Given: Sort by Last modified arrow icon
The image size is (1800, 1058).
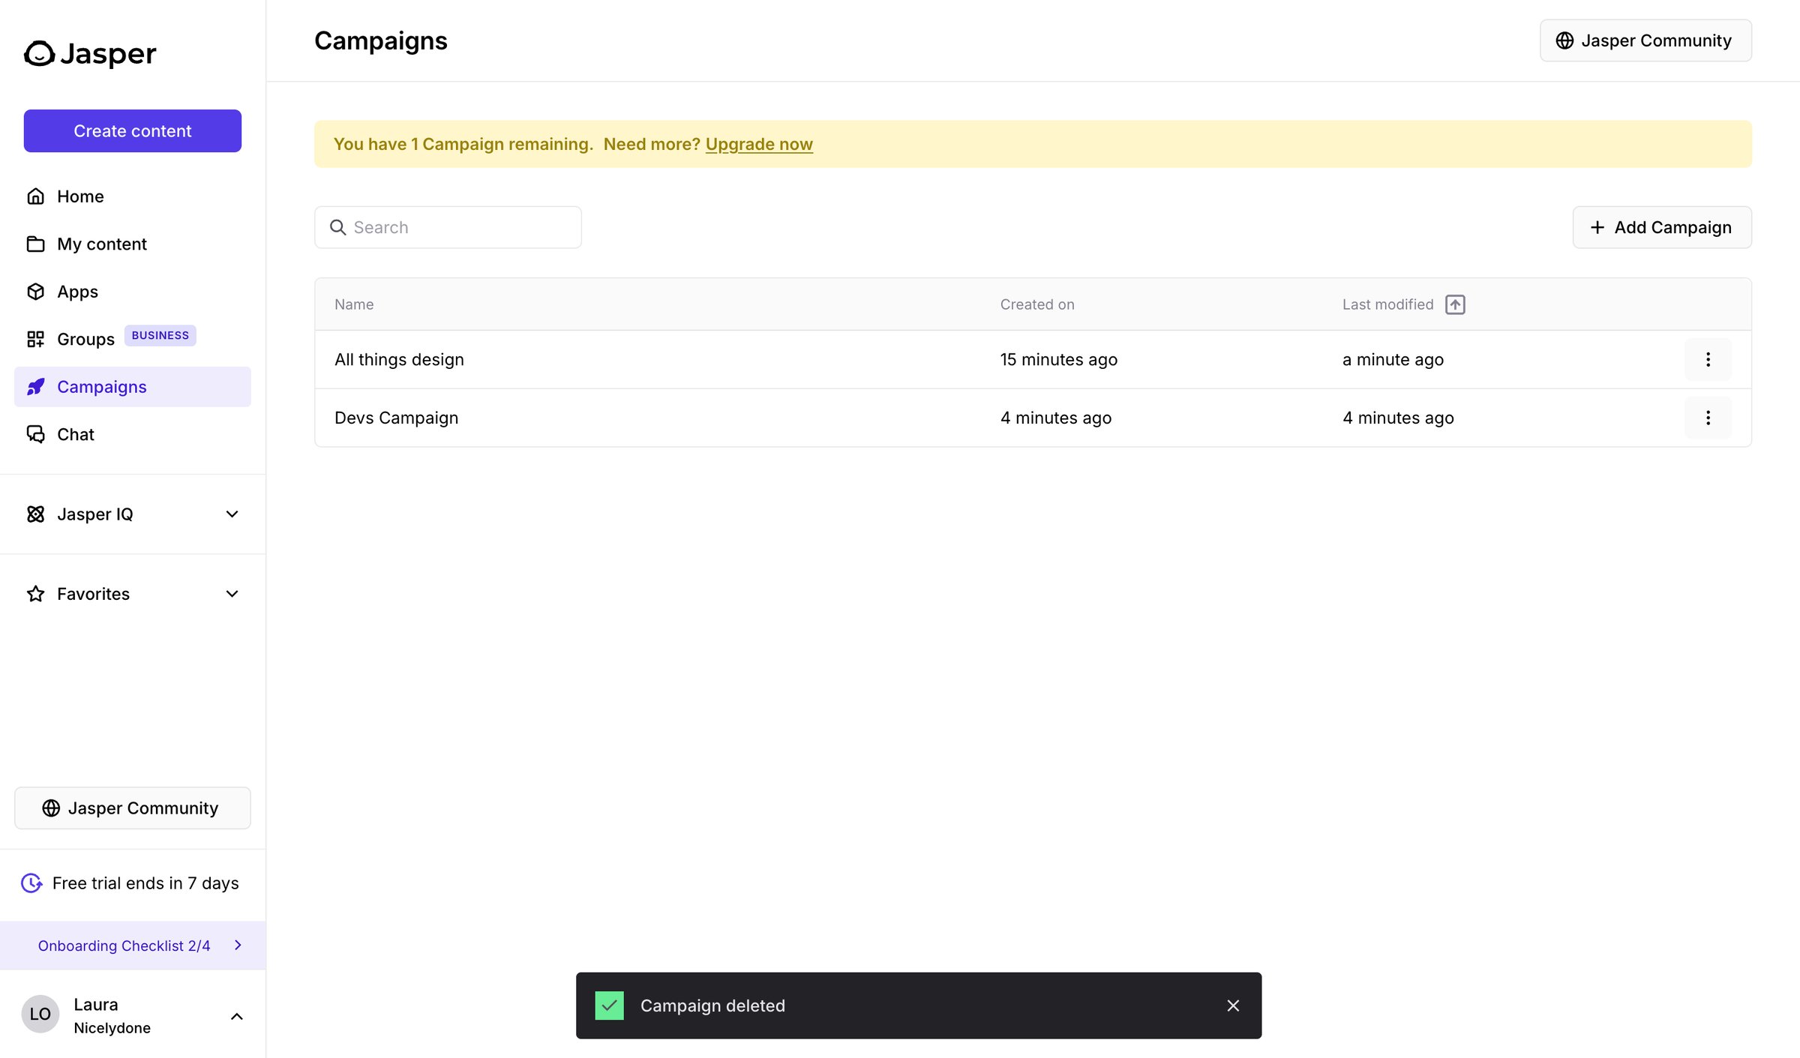Looking at the screenshot, I should (x=1455, y=304).
